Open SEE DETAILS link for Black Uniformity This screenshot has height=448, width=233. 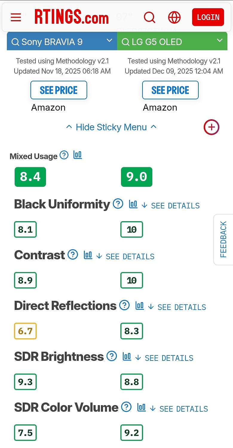pos(175,206)
